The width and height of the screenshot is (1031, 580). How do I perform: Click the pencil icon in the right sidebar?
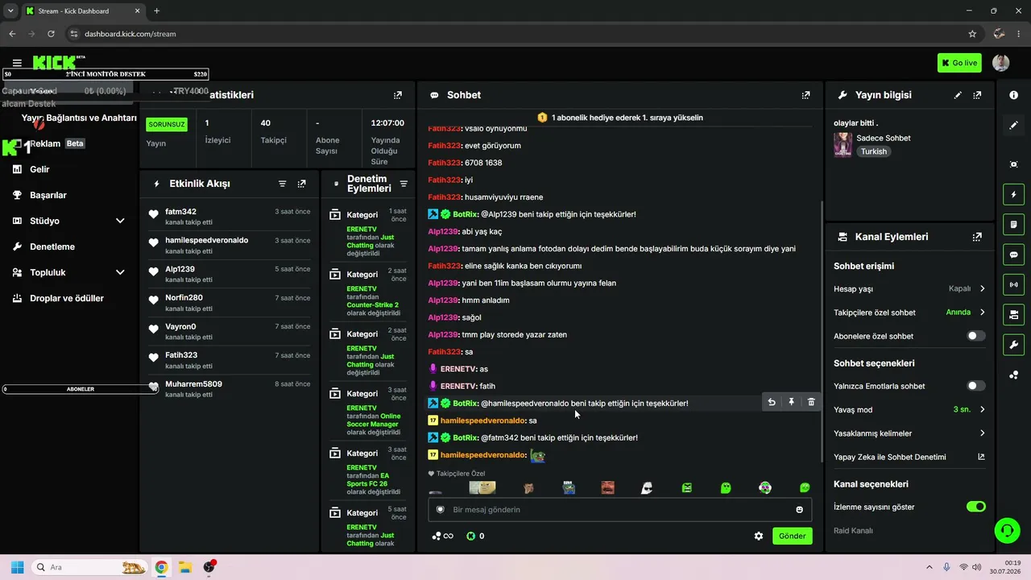(x=1013, y=126)
